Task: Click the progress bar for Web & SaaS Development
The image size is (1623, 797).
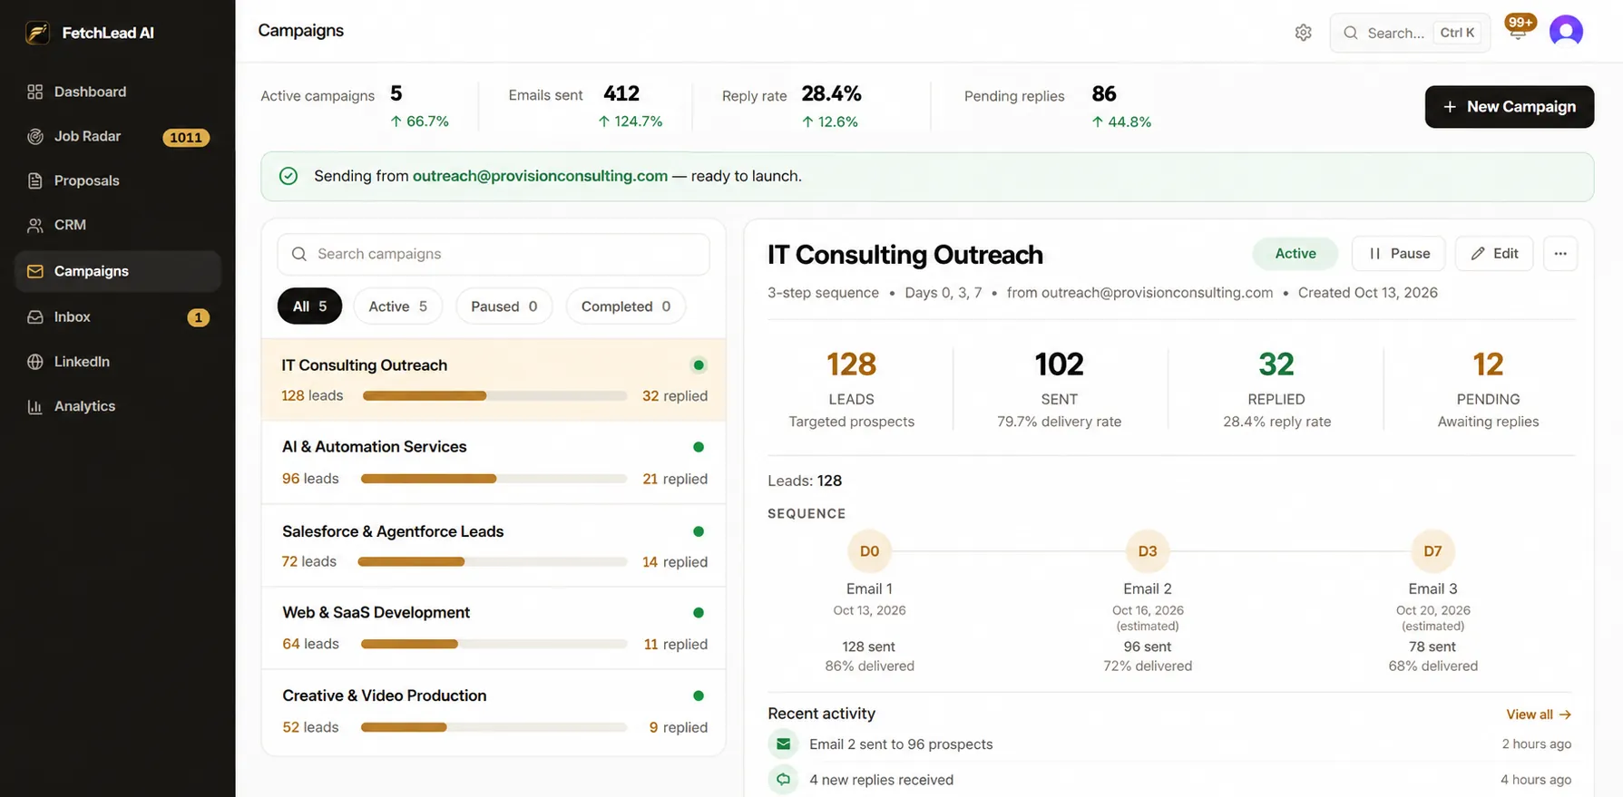Action: point(494,644)
